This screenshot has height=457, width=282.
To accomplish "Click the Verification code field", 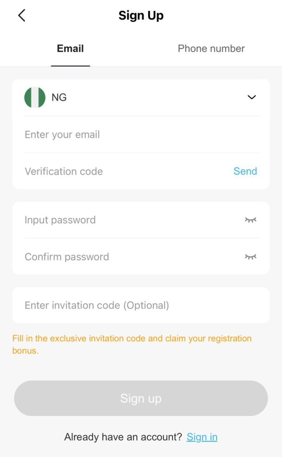I will pyautogui.click(x=89, y=171).
